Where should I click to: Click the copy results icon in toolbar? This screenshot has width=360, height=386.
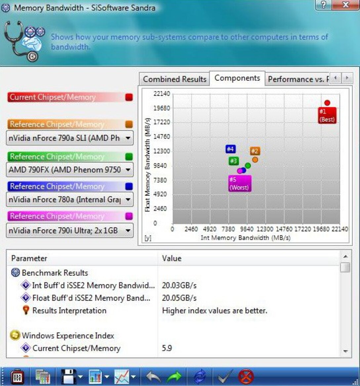click(43, 377)
